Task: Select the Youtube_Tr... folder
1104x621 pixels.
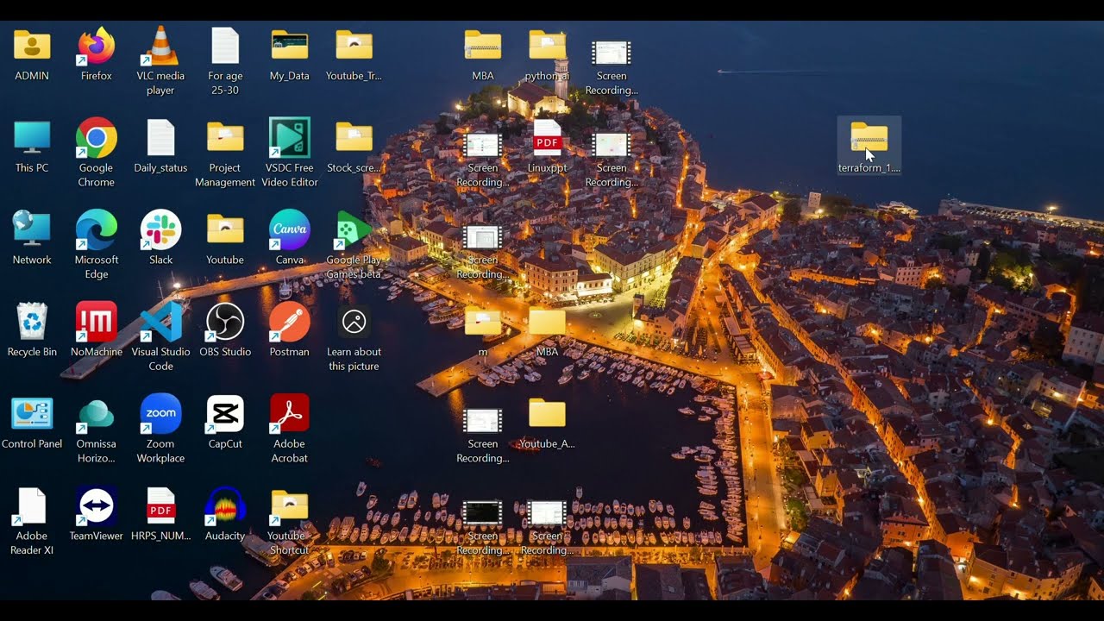Action: click(x=354, y=54)
